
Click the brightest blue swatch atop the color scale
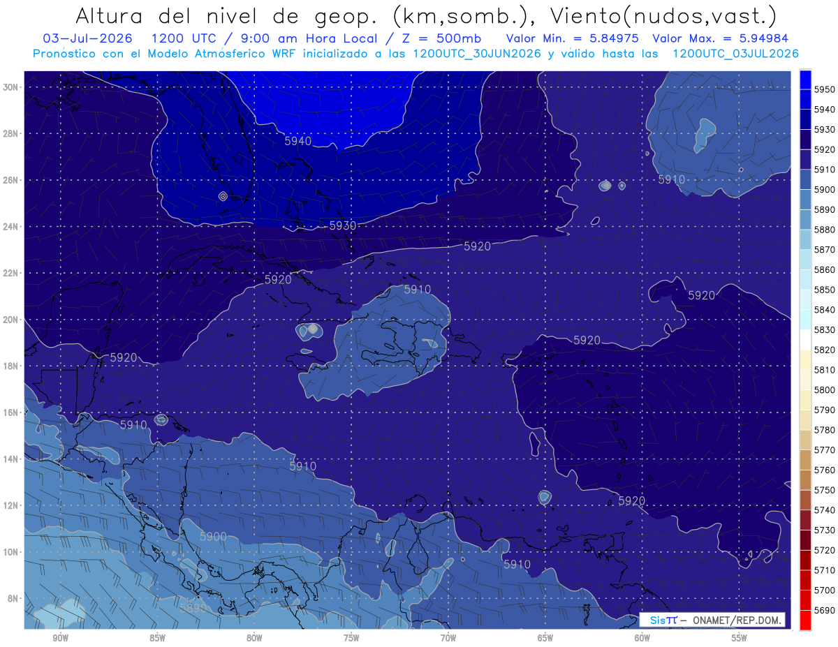pyautogui.click(x=805, y=79)
